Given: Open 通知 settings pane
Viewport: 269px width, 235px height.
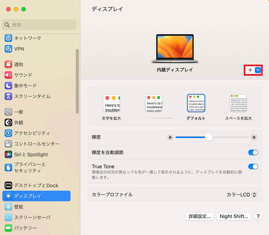Looking at the screenshot, I should [x=36, y=64].
